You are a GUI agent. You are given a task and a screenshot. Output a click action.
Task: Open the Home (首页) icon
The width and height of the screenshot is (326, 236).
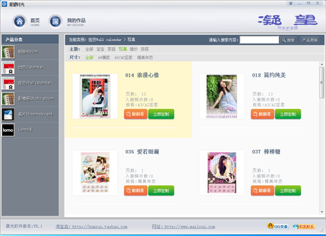[x=20, y=22]
